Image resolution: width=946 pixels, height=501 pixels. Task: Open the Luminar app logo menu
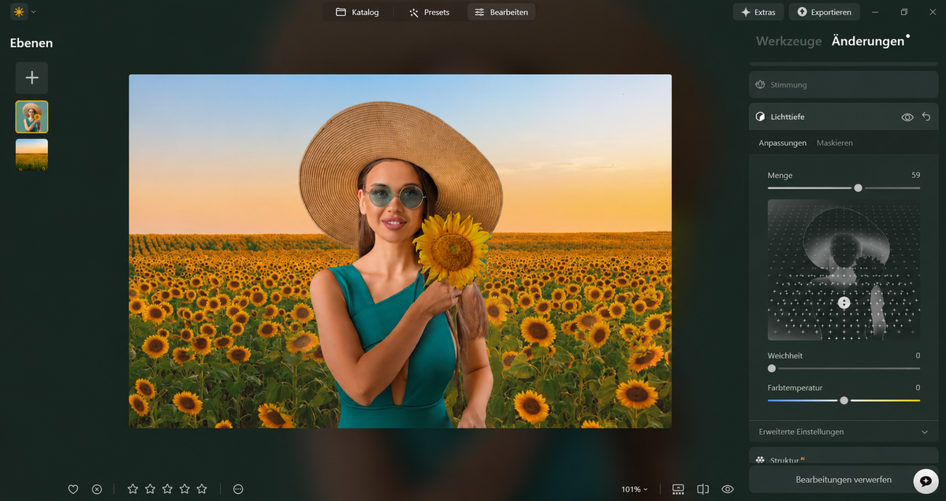(18, 12)
